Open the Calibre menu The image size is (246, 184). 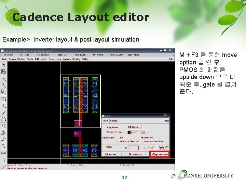click(x=85, y=59)
